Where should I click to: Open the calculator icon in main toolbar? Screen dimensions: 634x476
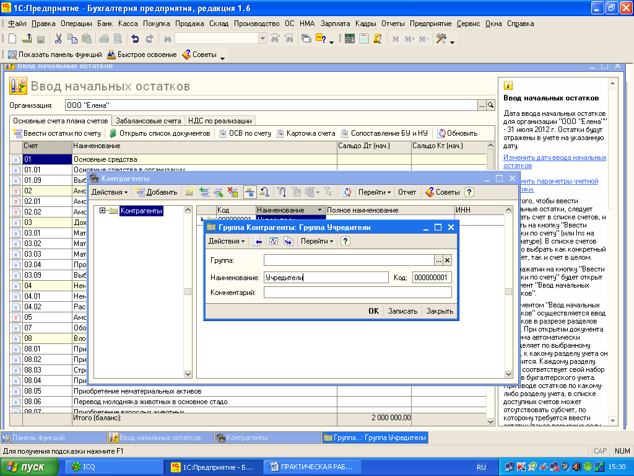[350, 39]
